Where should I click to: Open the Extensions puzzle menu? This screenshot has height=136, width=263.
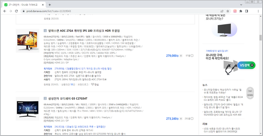tap(241, 11)
